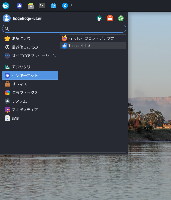This screenshot has height=200, width=171.
Task: Open the グラフィックス category
Action: (30, 93)
